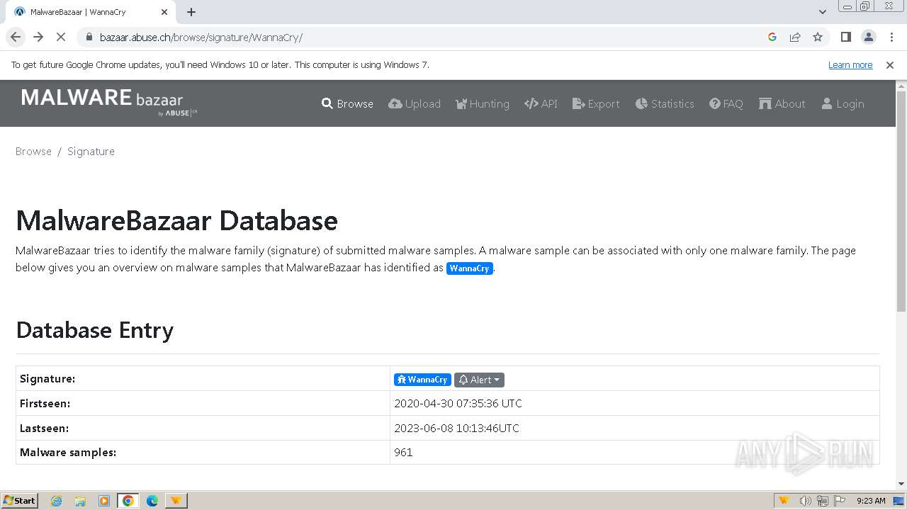
Task: Open the About page
Action: [x=782, y=103]
